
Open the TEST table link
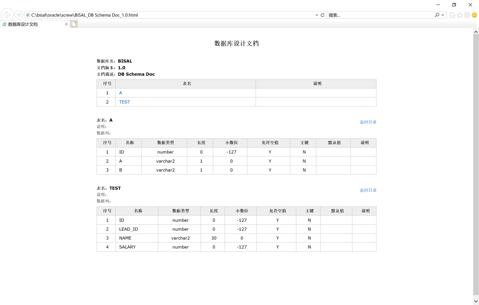click(x=124, y=102)
